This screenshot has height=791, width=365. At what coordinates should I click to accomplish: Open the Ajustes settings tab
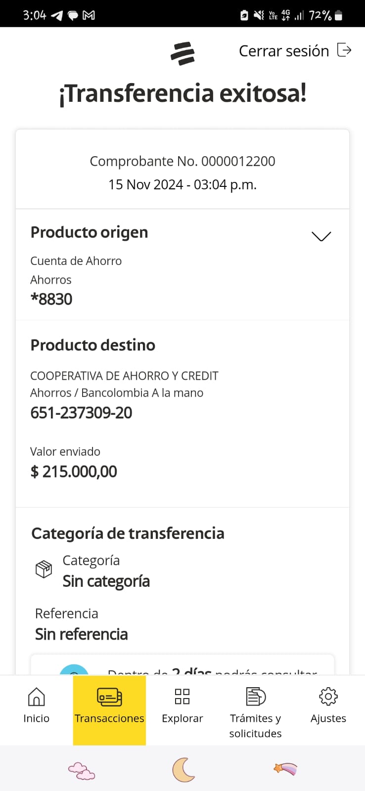[328, 705]
